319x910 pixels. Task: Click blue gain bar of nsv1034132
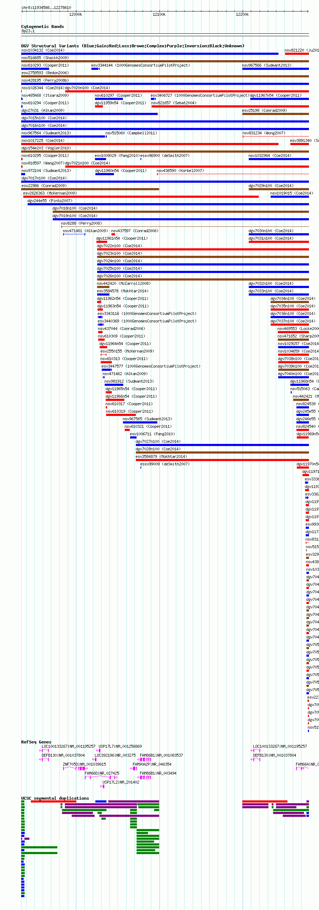(150, 54)
